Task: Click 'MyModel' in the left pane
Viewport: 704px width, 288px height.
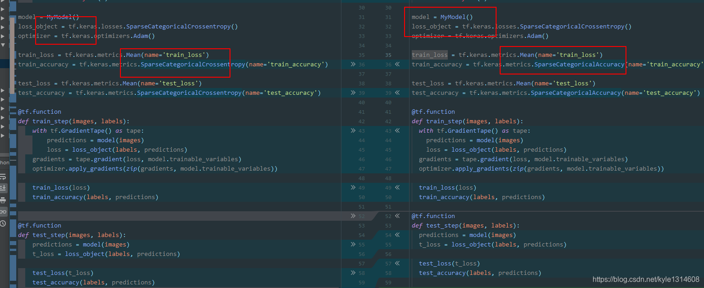Action: click(60, 17)
